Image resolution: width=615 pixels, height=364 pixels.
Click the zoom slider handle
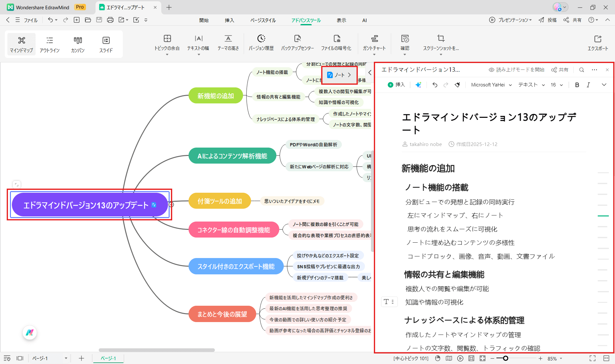coord(506,358)
